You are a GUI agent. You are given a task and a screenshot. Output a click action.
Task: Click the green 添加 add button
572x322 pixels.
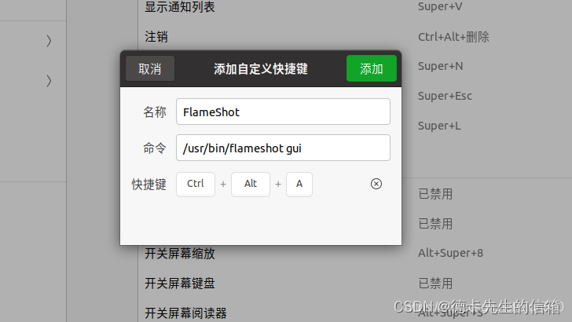click(372, 68)
